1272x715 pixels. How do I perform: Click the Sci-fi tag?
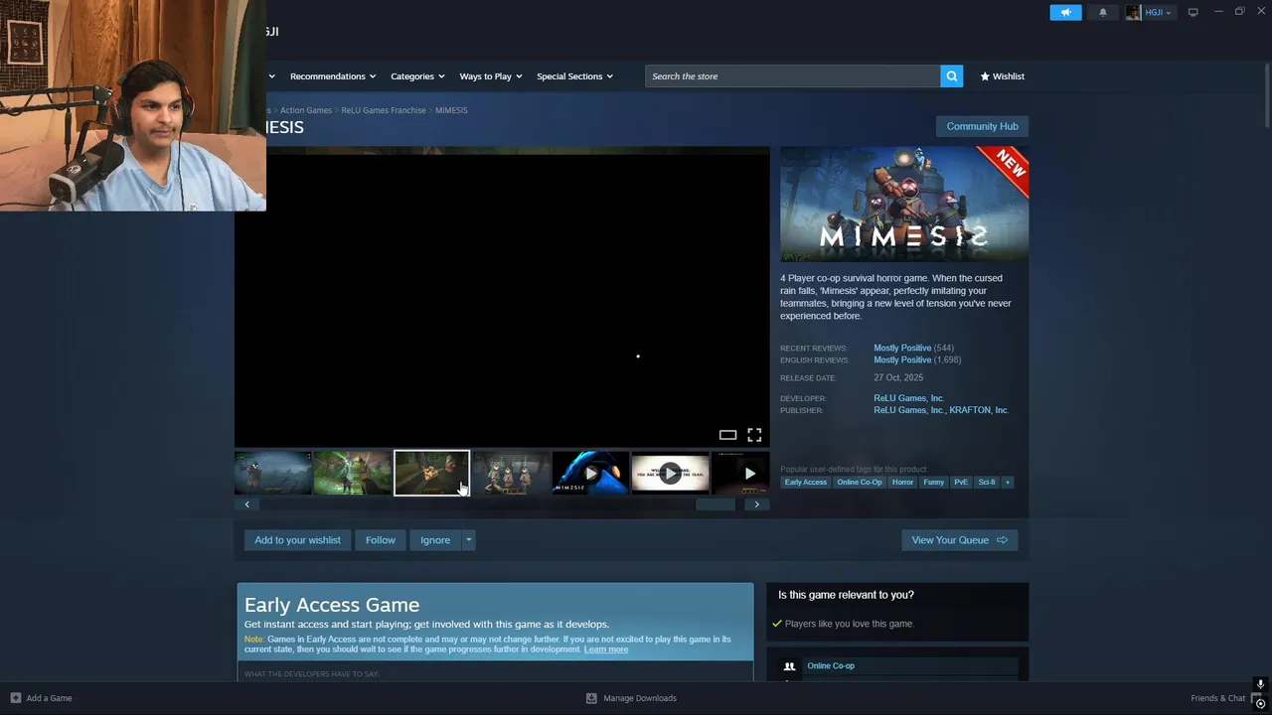[x=986, y=483]
